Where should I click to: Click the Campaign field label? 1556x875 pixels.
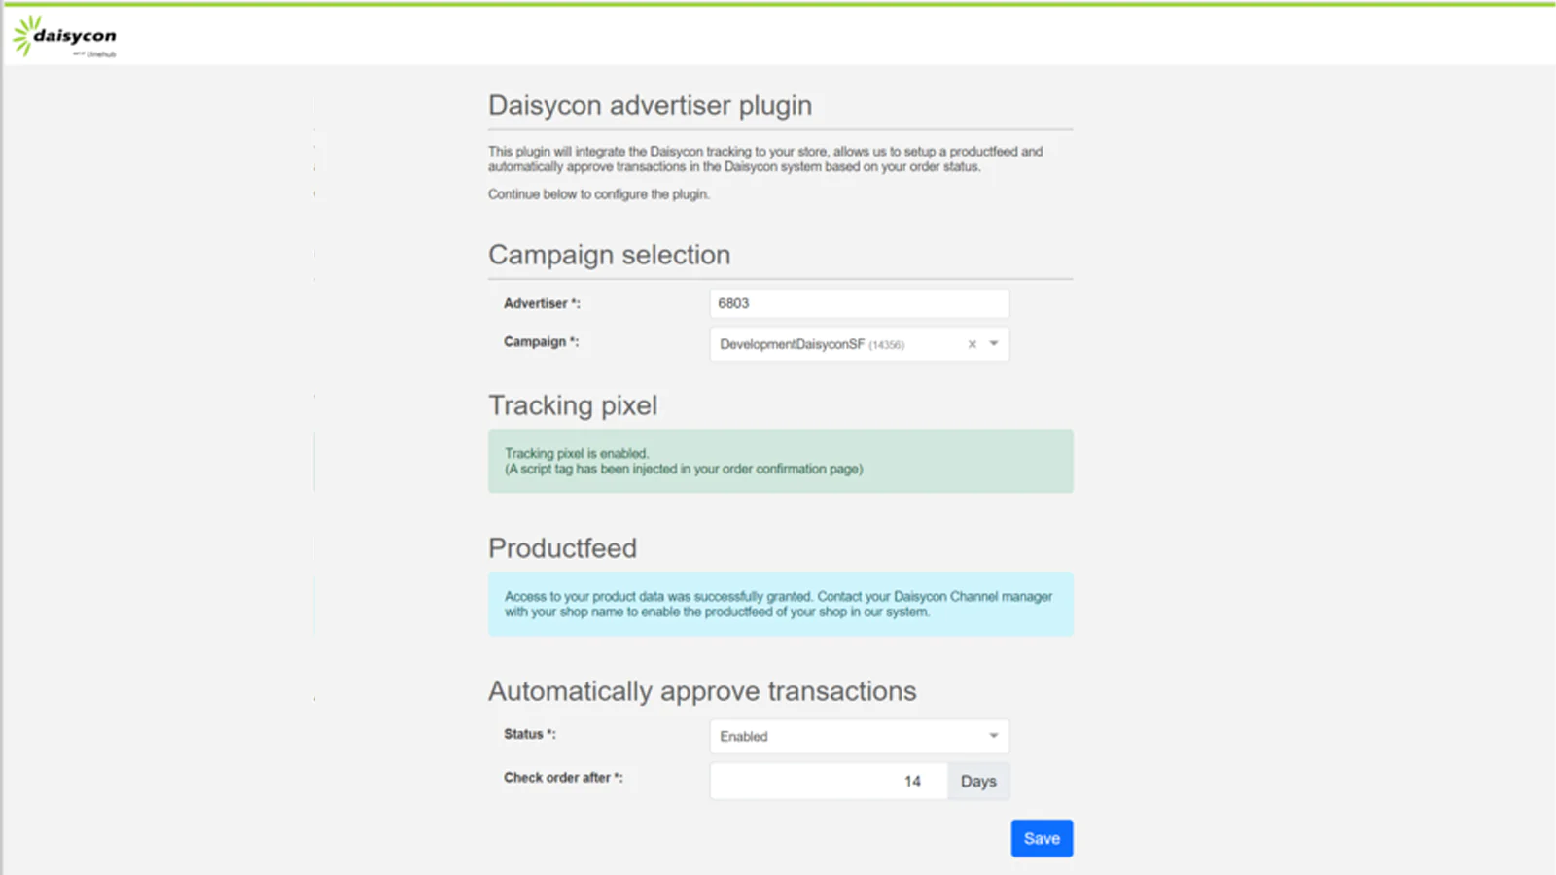click(x=541, y=341)
